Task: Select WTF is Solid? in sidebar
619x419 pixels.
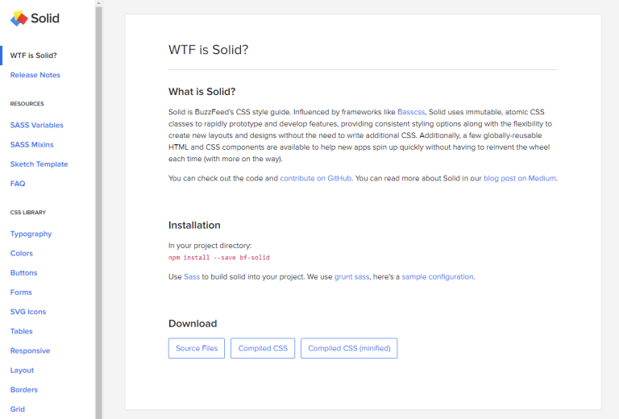Action: click(34, 56)
